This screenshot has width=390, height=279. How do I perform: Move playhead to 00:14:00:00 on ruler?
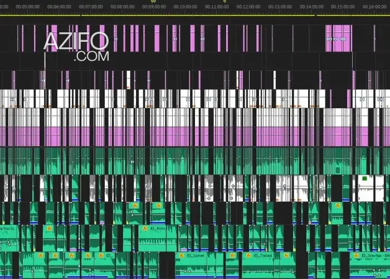311,7
